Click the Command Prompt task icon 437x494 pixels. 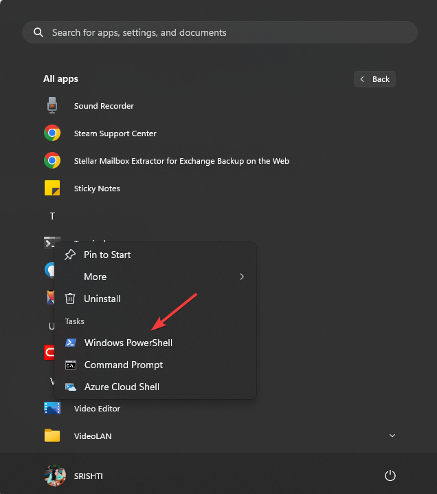click(x=71, y=365)
